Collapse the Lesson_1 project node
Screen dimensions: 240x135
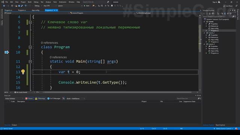204,33
